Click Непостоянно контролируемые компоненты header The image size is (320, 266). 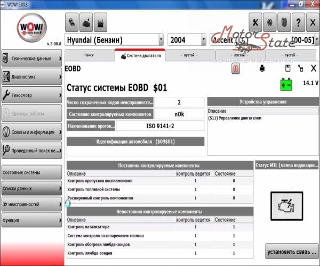click(x=160, y=212)
